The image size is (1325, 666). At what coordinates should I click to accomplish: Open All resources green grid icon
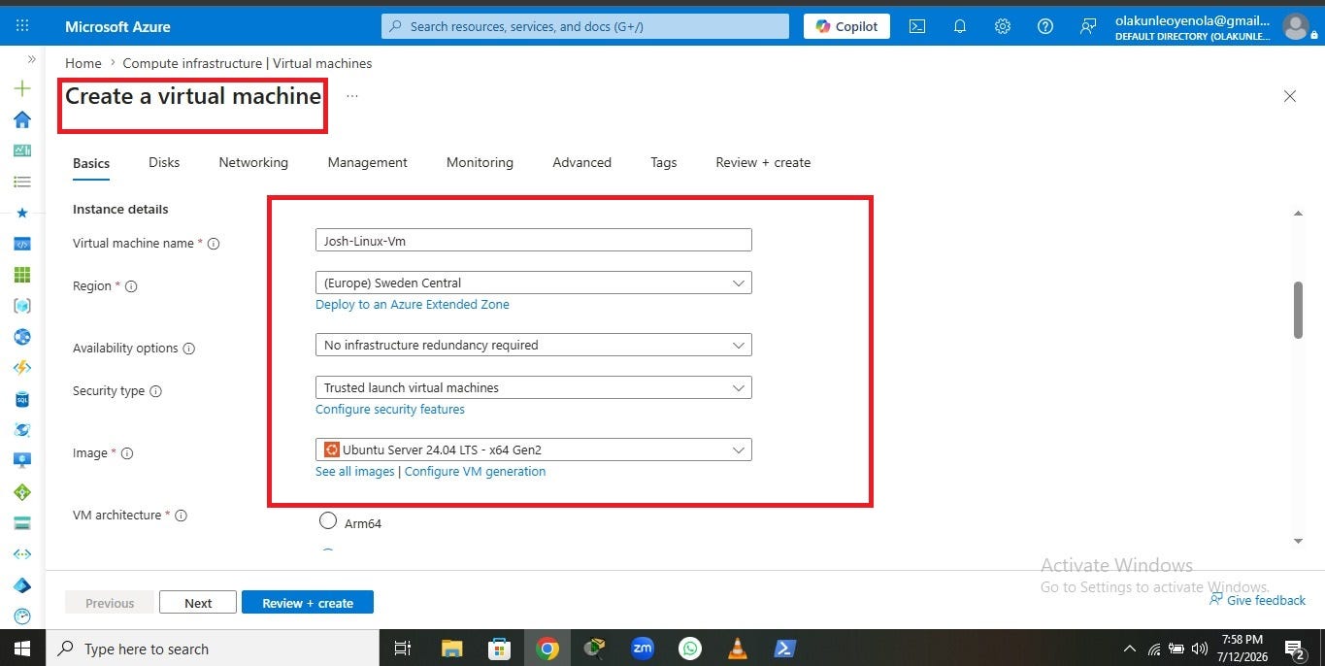click(x=22, y=275)
